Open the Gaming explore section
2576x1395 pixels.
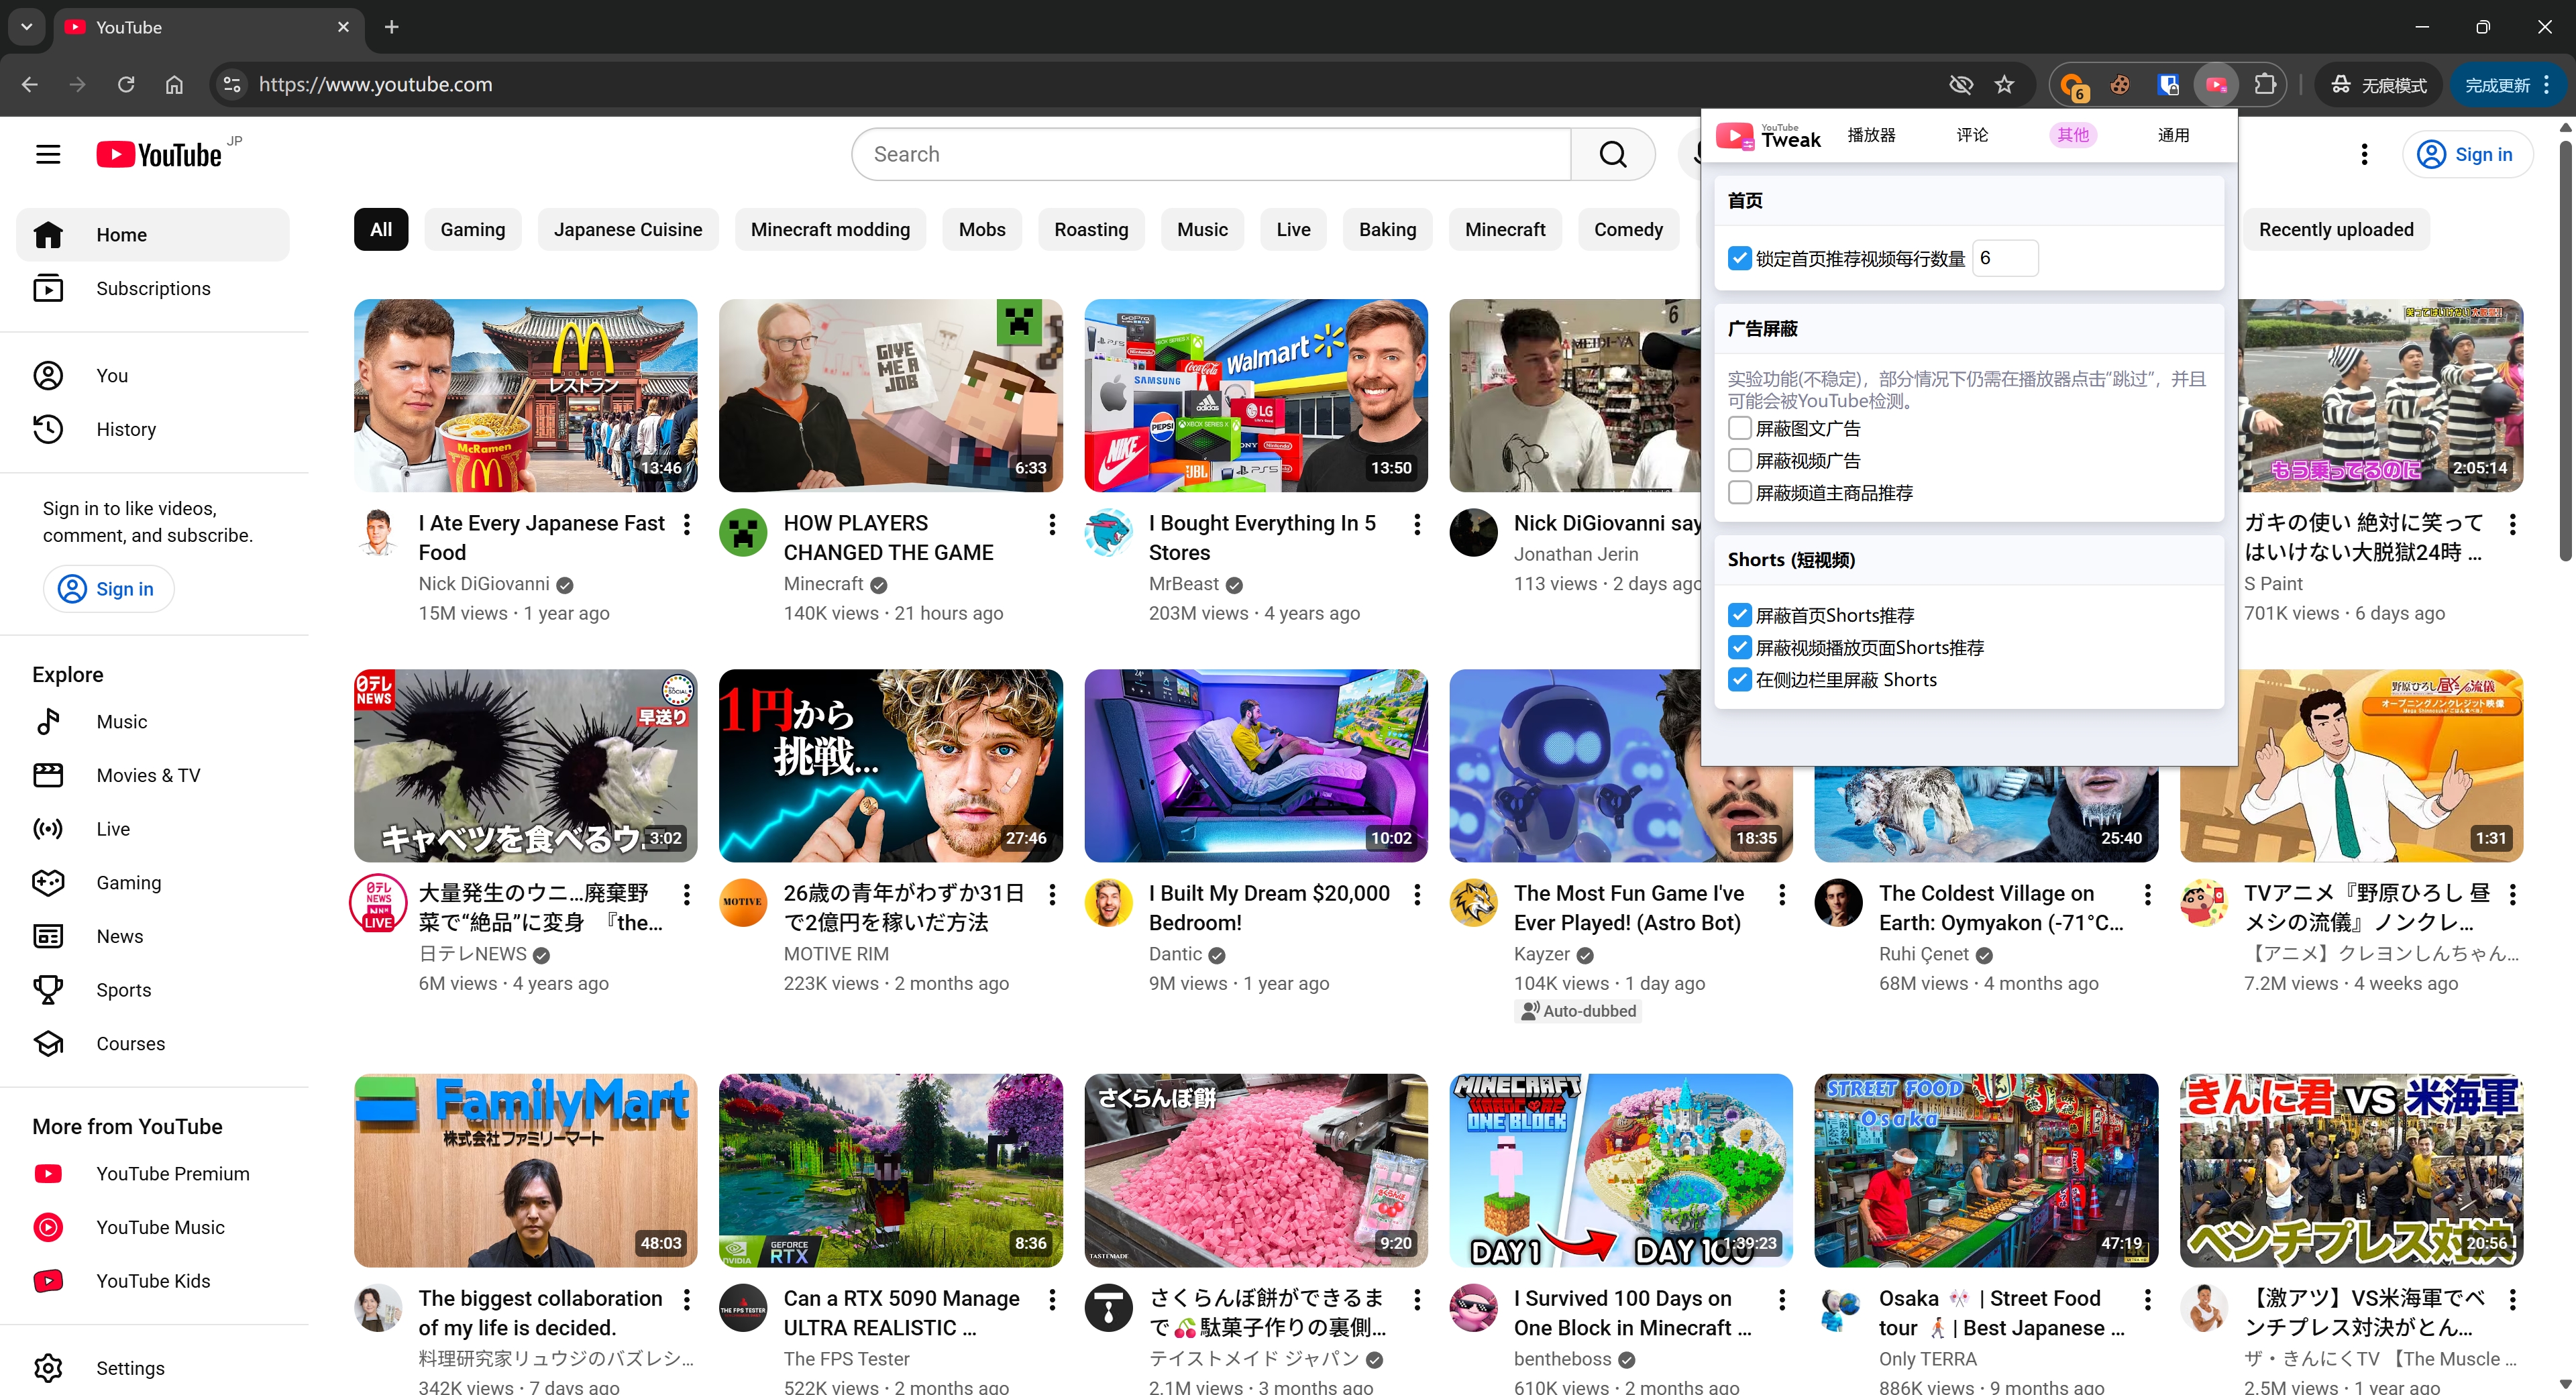pos(128,882)
